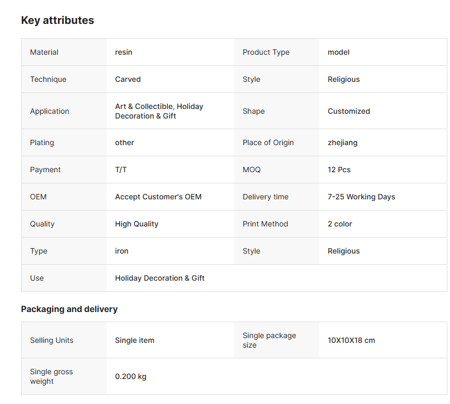Screen dimensions: 450x404
Task: Click the High Quality value
Action: click(137, 224)
